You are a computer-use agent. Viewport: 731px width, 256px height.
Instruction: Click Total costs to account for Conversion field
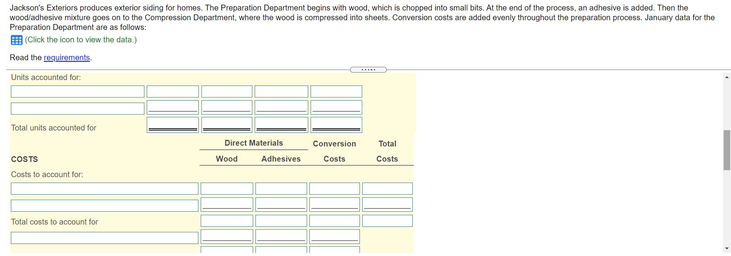[334, 221]
